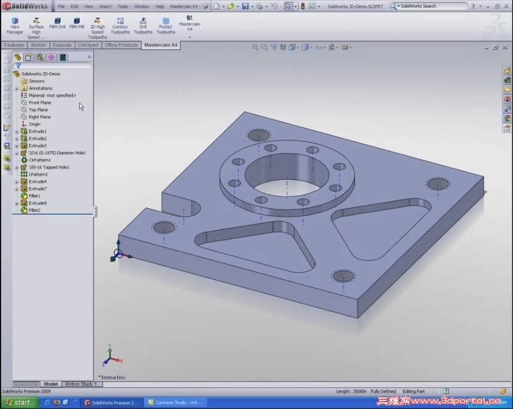Open ConfigurationManager tab icon
Image resolution: width=513 pixels, height=409 pixels.
pyautogui.click(x=40, y=57)
